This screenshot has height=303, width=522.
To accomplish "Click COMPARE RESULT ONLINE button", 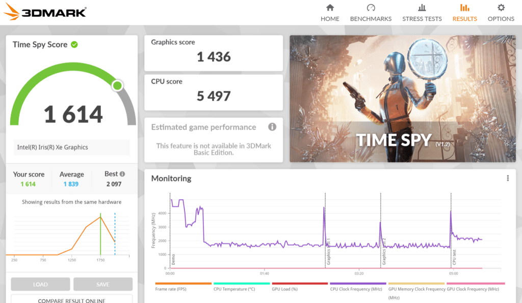I will [71, 299].
